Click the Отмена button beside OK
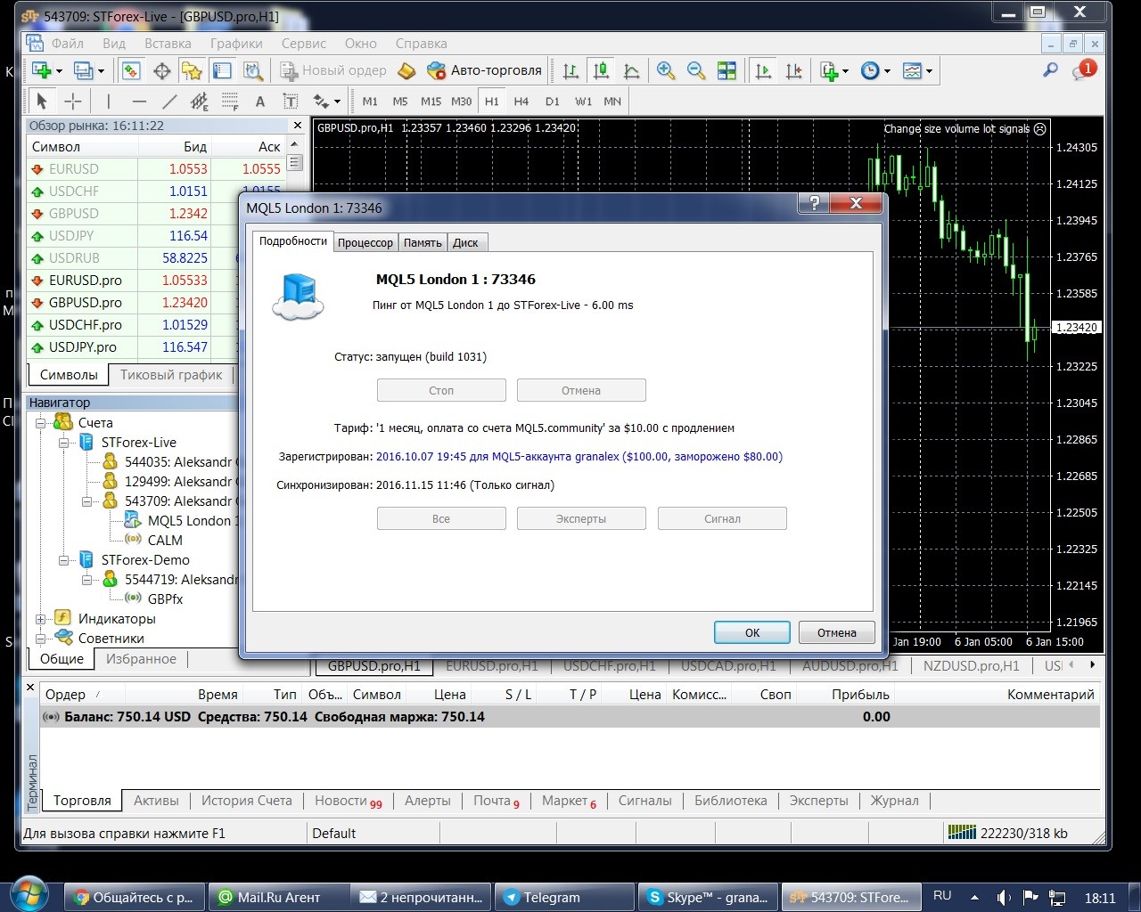Screen dimensions: 1141x912 [x=837, y=632]
